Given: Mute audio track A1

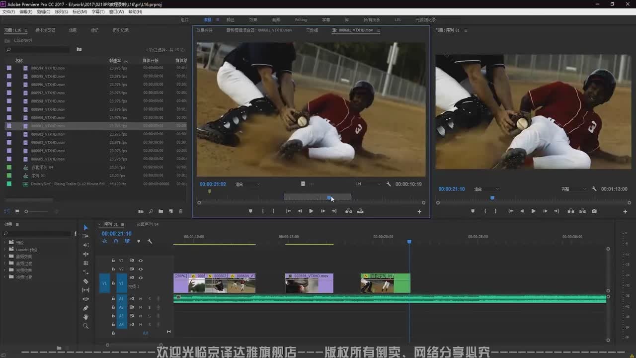Looking at the screenshot, I should [x=141, y=299].
